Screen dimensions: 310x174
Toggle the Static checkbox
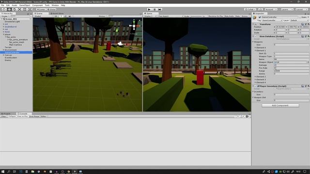click(x=300, y=17)
